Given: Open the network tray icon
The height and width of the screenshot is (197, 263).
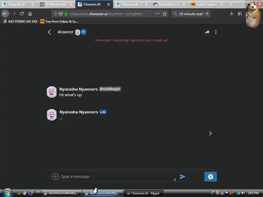Looking at the screenshot, I should point(238,193).
